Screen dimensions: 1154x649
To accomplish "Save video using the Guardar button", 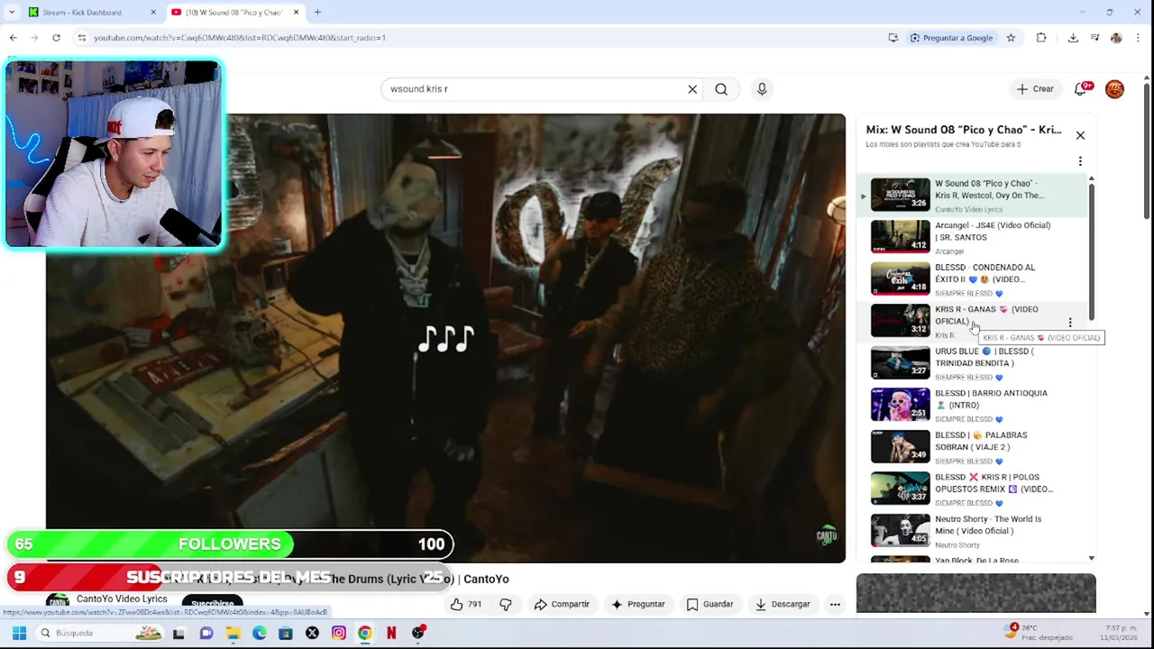I will [x=710, y=604].
